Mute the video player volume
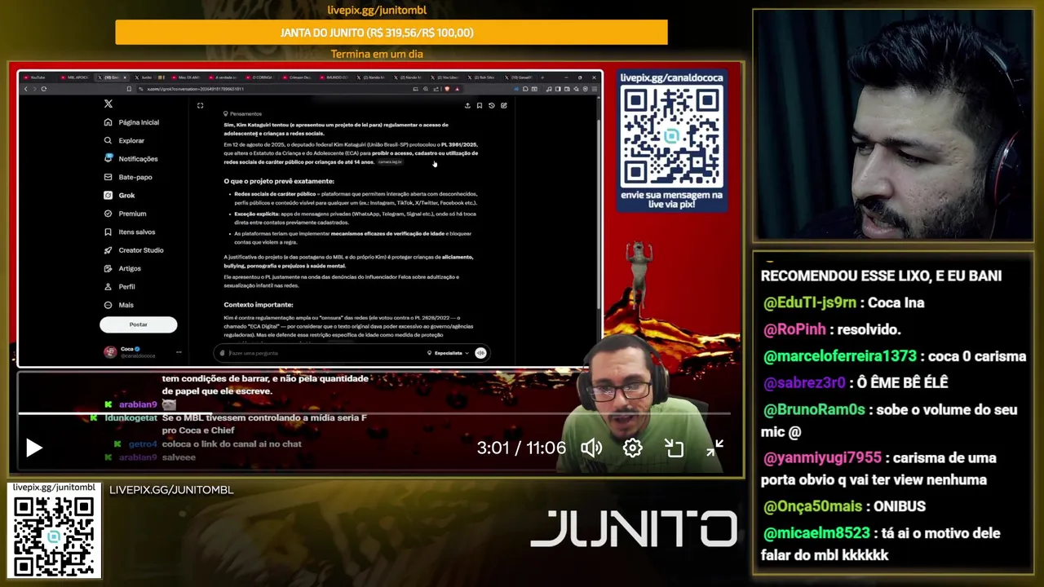The image size is (1044, 587). tap(591, 448)
